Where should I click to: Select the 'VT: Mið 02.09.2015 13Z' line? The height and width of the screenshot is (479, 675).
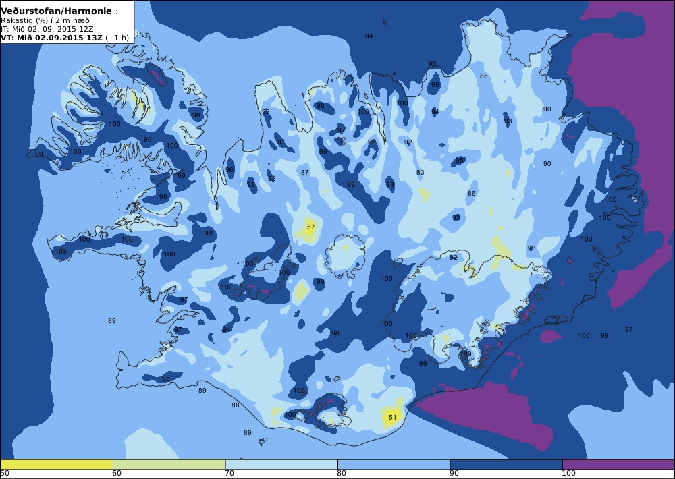pyautogui.click(x=52, y=37)
